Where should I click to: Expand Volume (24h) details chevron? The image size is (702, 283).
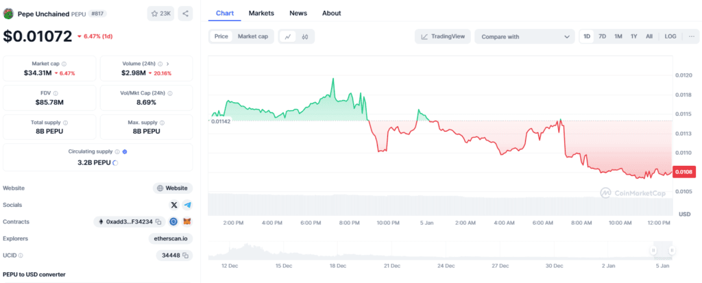(167, 64)
